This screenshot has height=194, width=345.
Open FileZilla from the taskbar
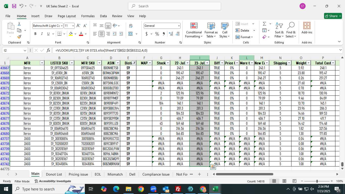tap(178, 189)
